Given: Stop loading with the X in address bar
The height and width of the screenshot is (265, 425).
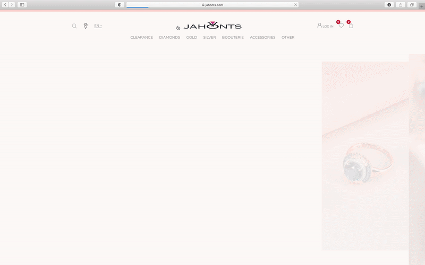Looking at the screenshot, I should [x=295, y=5].
